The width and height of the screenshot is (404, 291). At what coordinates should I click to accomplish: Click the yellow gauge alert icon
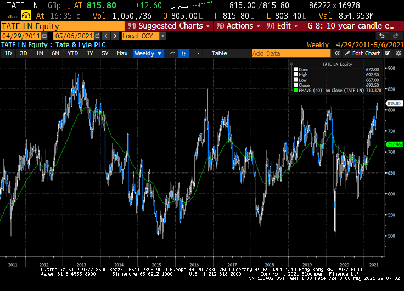click(26, 16)
